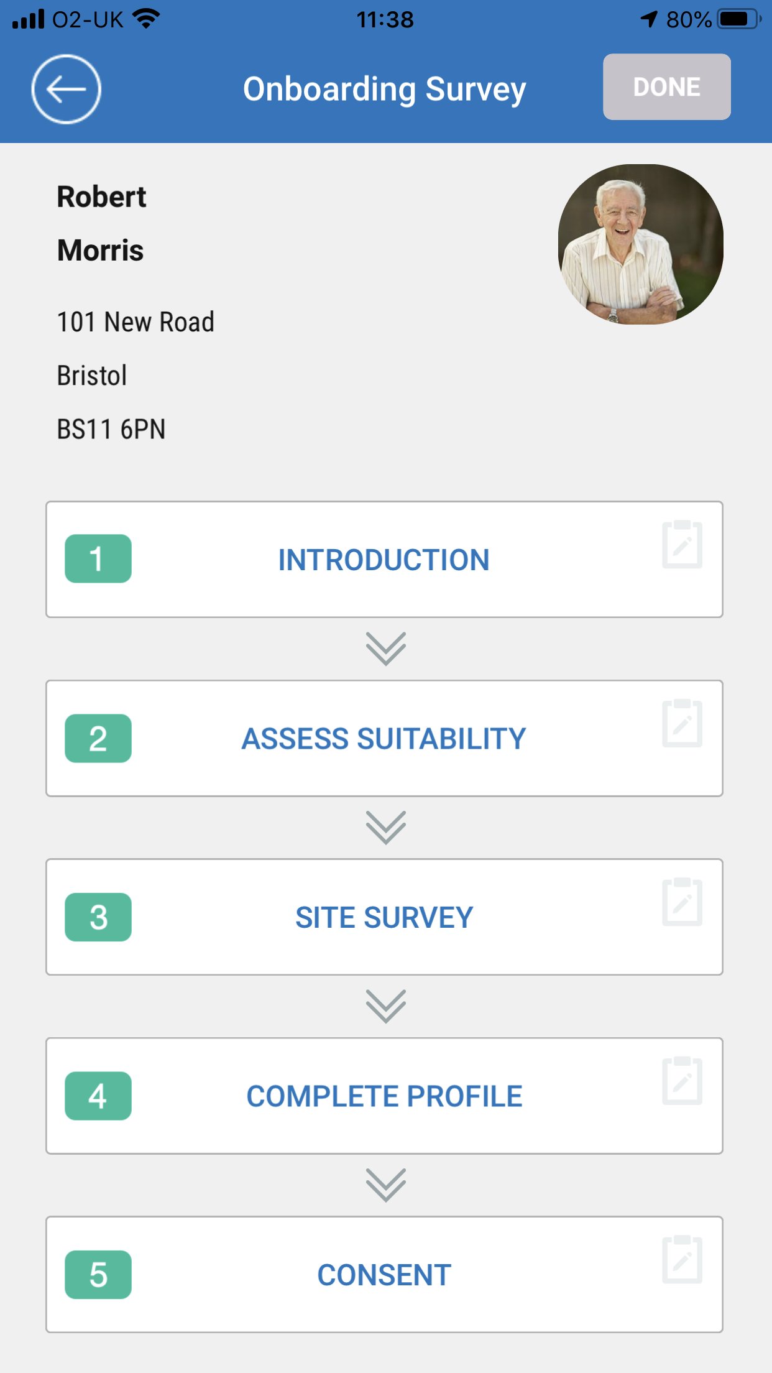Click the chevron below Introduction
The width and height of the screenshot is (772, 1373).
(385, 649)
